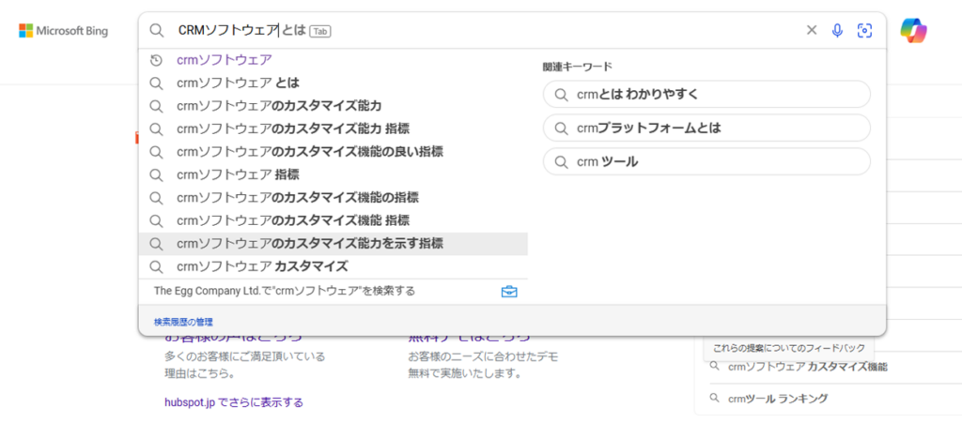Select suggestion crmソフトウェアのカスタマイズ能力を示す指標
The image size is (962, 423).
334,244
